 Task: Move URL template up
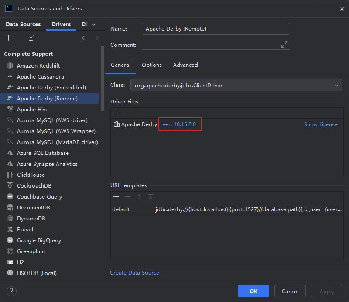pos(139,197)
